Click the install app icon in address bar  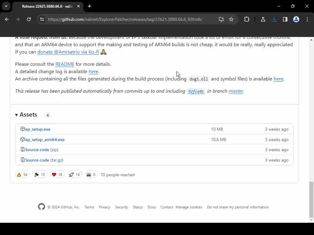221,19
